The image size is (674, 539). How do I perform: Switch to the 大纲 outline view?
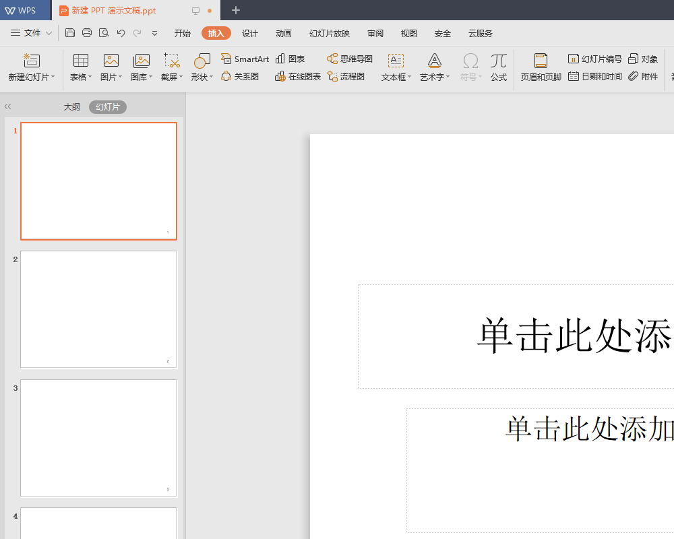[71, 106]
